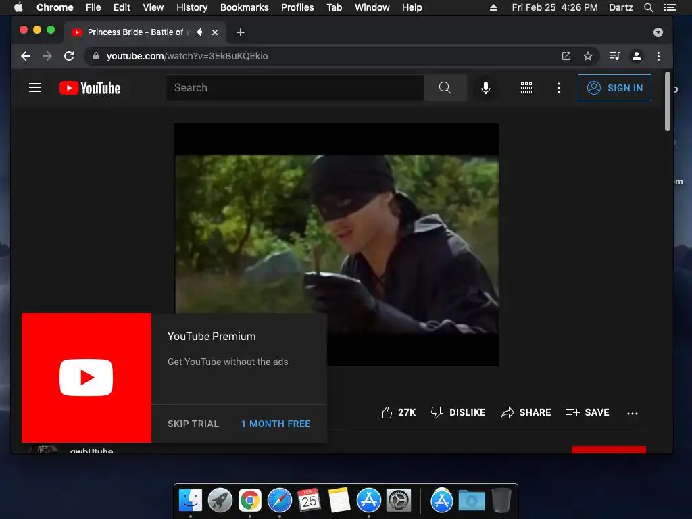Open the Profiles menu
692x519 pixels.
pyautogui.click(x=297, y=7)
